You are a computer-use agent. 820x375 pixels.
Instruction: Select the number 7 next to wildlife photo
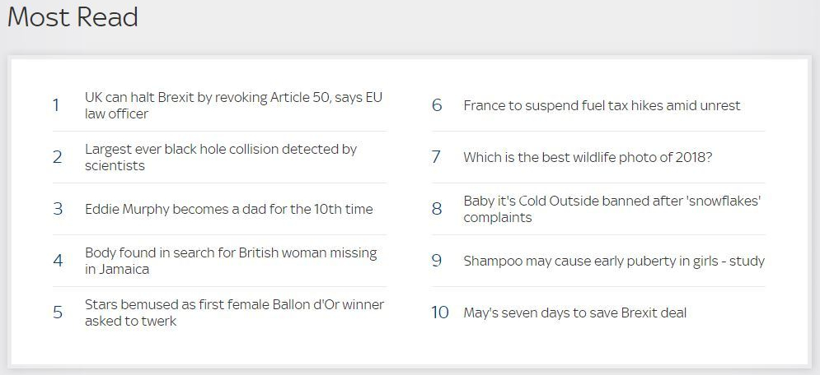coord(437,157)
